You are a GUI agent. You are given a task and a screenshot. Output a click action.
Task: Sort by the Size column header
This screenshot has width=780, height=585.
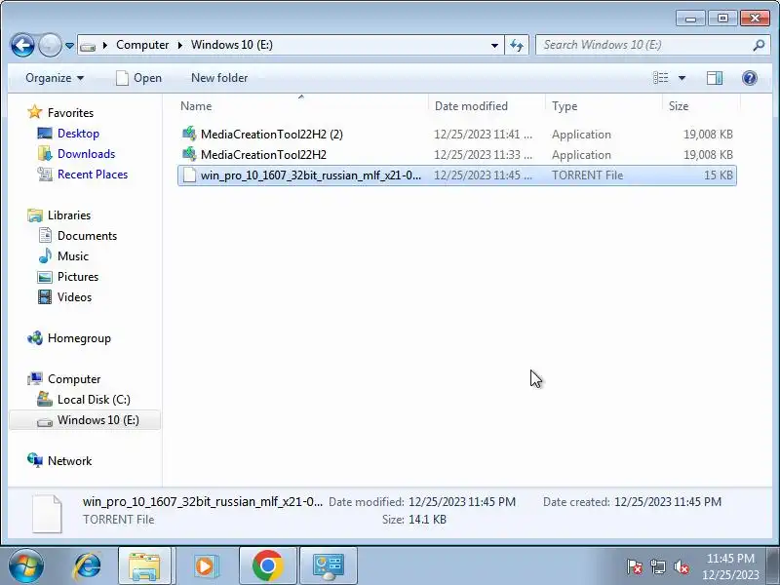(679, 106)
